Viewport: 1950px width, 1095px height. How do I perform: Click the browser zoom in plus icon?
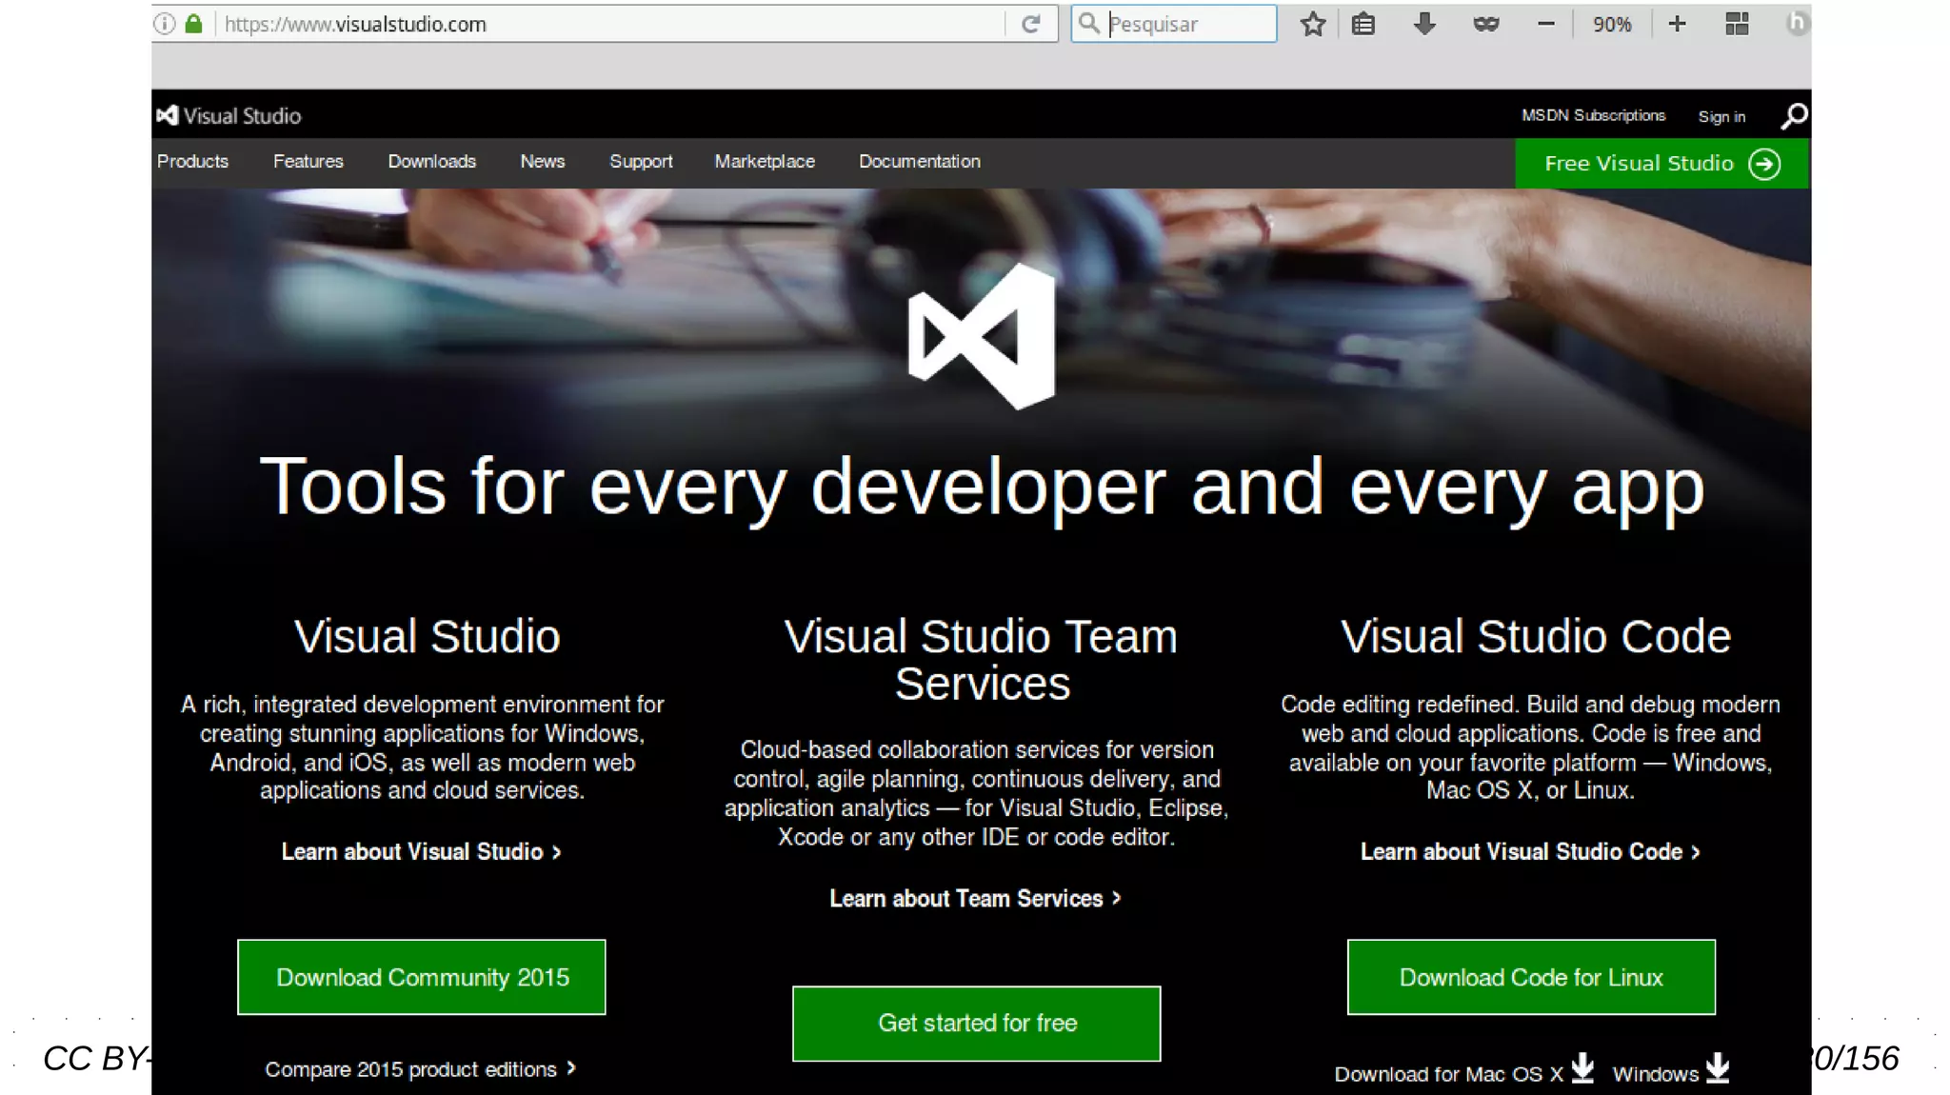pos(1678,24)
